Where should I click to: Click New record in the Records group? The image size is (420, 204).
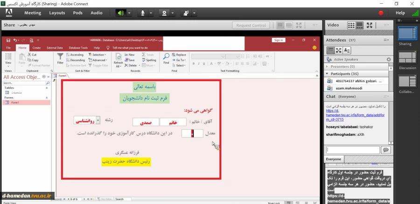point(129,55)
